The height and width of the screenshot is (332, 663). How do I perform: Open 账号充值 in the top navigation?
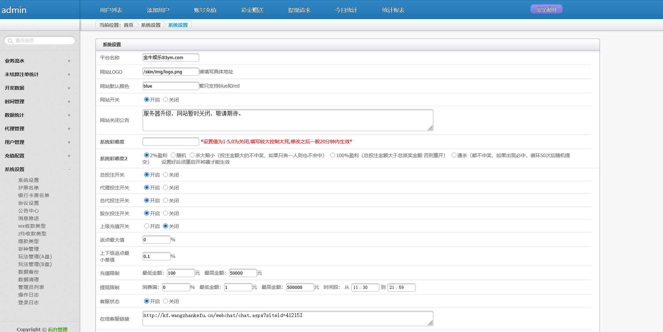(205, 10)
